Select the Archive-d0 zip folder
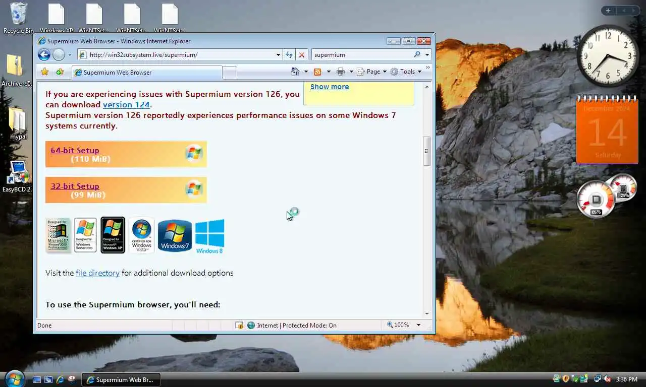 [17, 71]
